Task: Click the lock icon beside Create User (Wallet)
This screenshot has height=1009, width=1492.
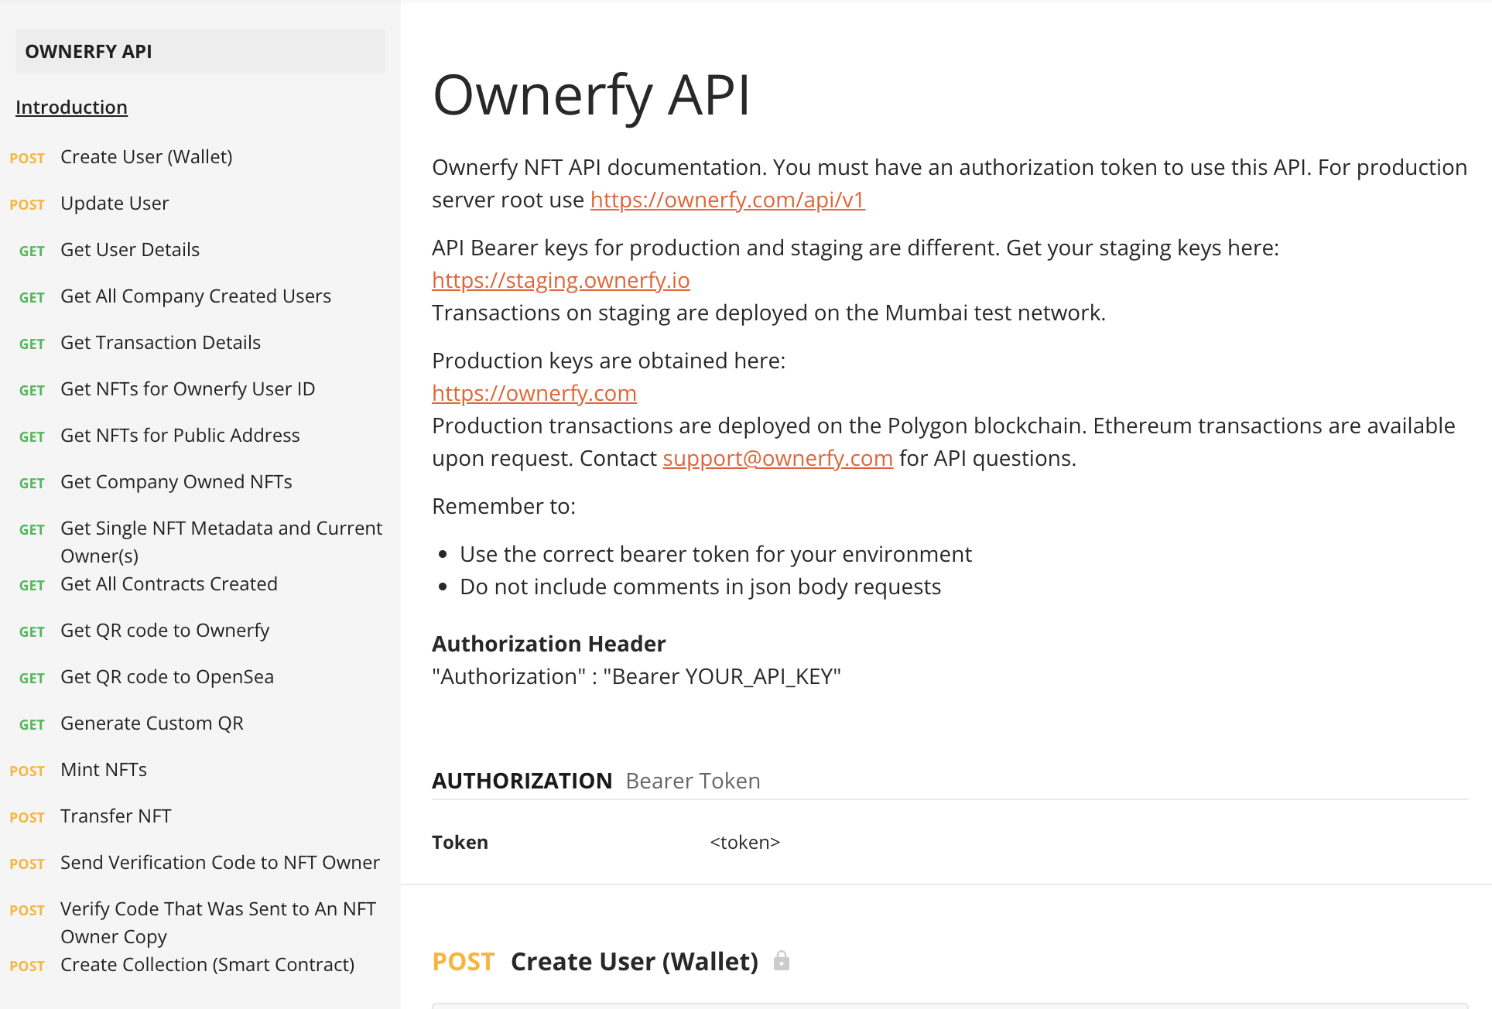Action: 782,961
